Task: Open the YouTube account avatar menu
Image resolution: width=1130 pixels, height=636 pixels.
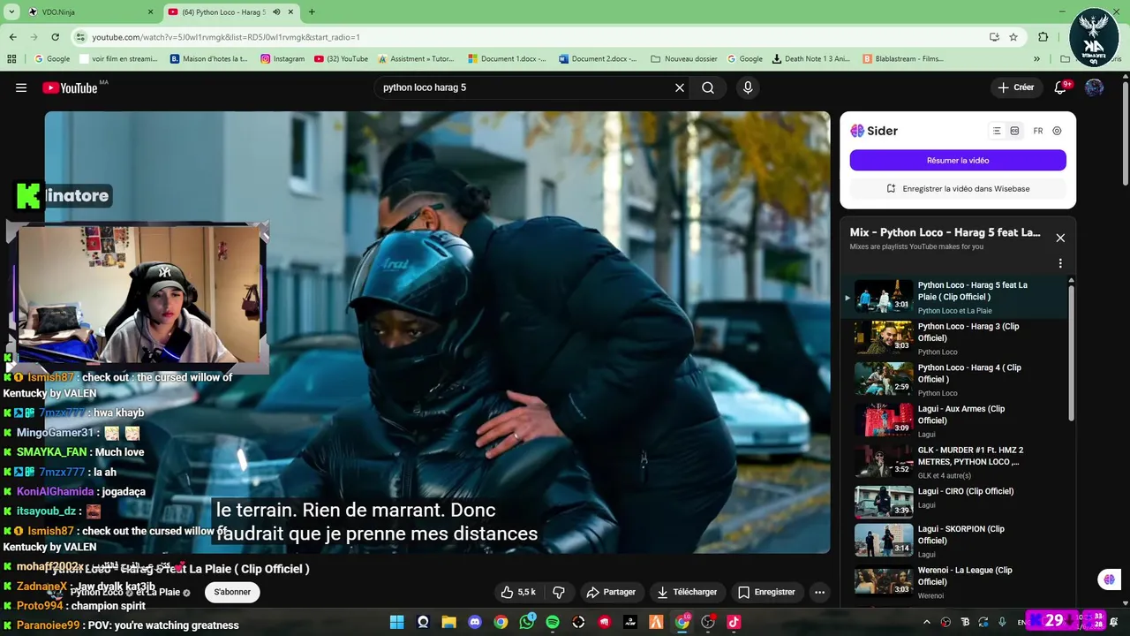Action: pyautogui.click(x=1095, y=87)
